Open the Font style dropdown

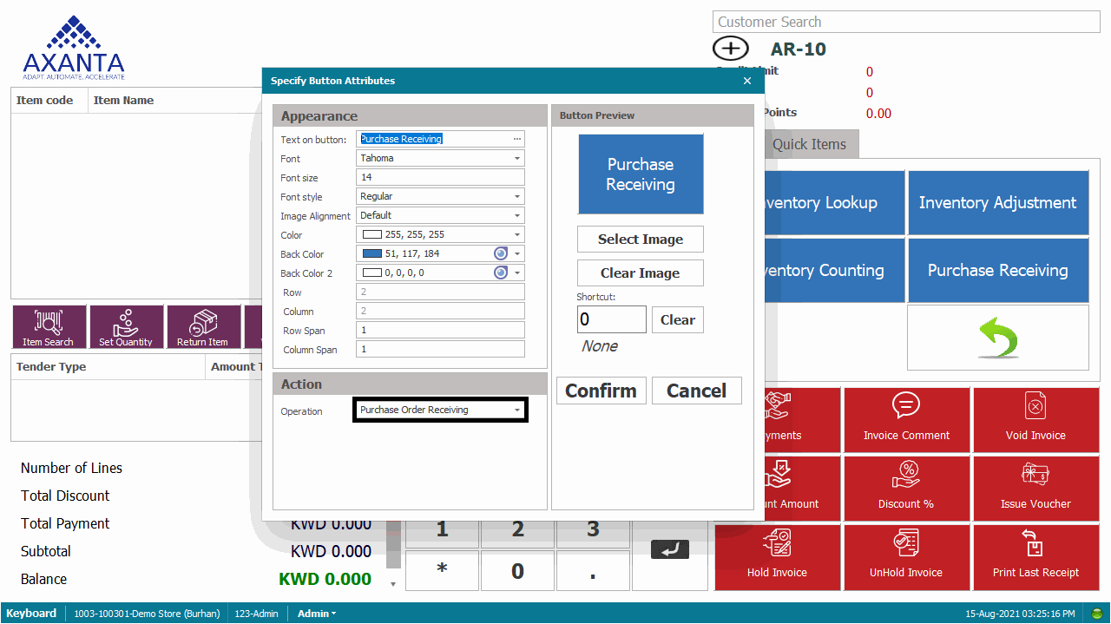517,197
